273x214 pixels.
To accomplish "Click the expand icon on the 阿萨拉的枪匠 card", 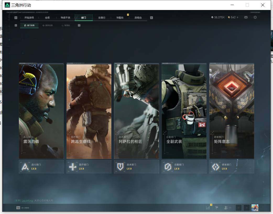I will (117, 133).
